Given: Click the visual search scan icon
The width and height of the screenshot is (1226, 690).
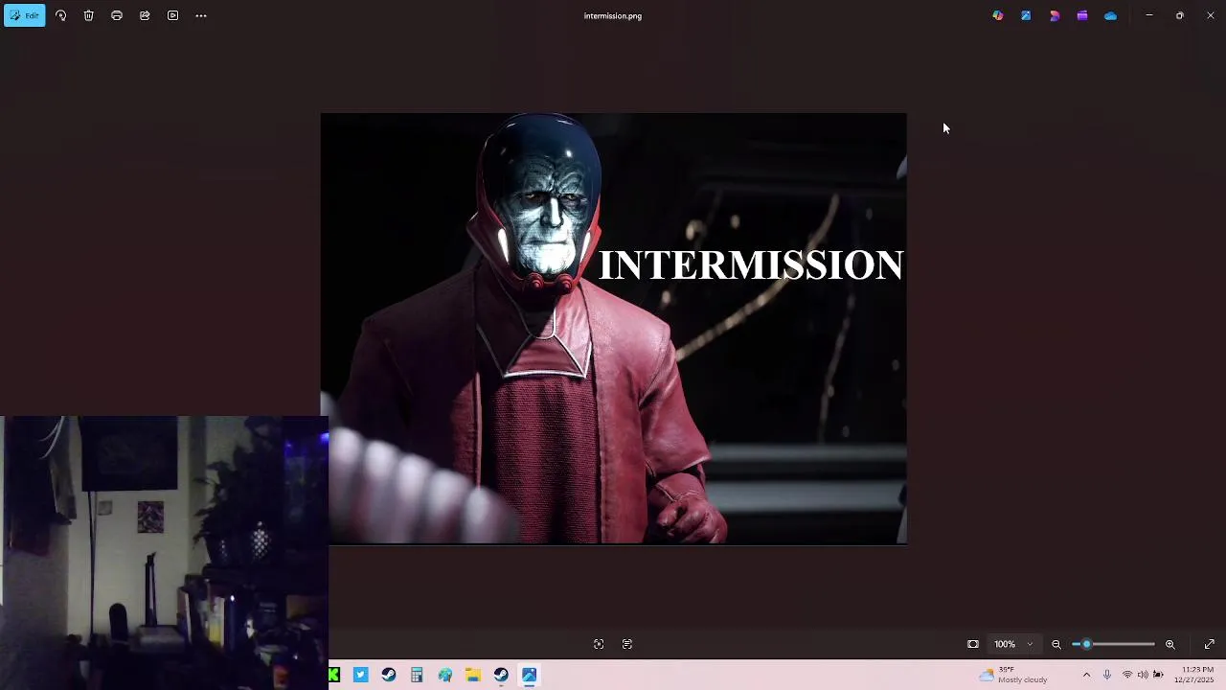Looking at the screenshot, I should click(x=599, y=644).
